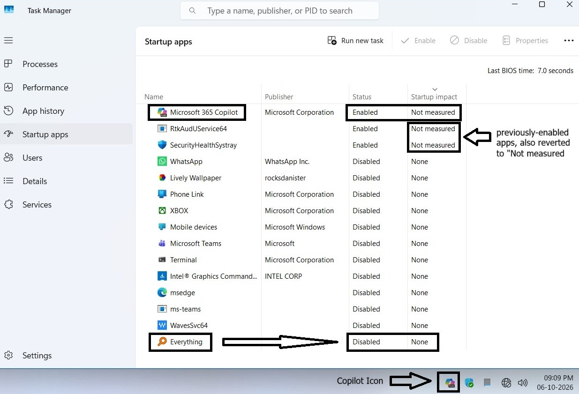Click the "Phone Link" name text
Screen dimensions: 579x394
187,194
